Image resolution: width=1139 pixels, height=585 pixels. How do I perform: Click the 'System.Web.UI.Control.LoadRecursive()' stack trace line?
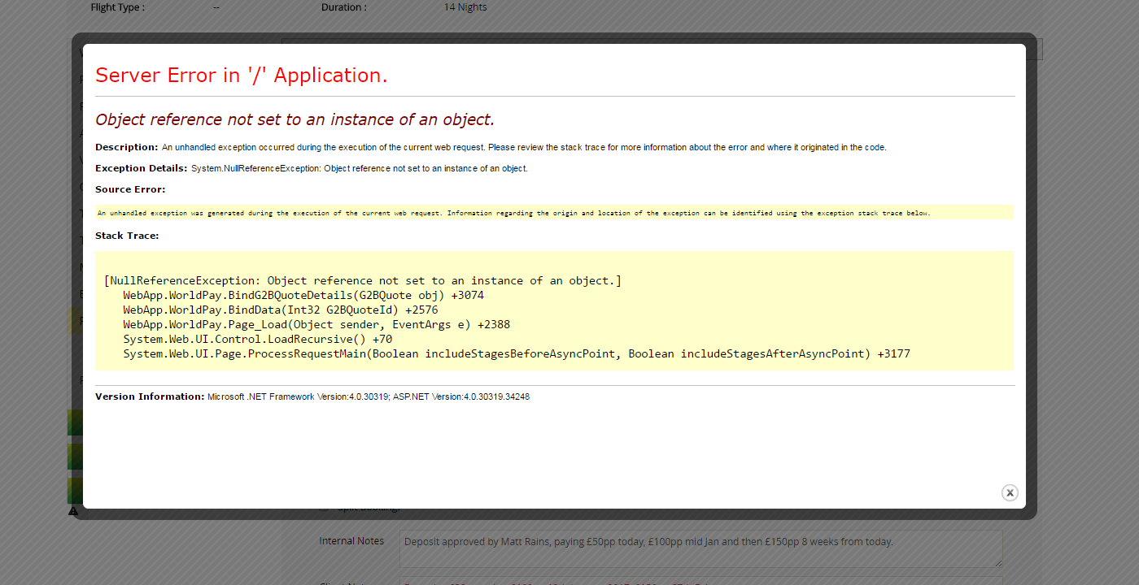click(x=258, y=339)
